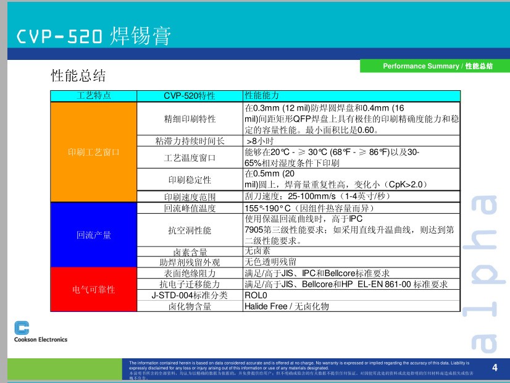Click the table header cell "工艺特点"
This screenshot has width=510, height=383.
click(94, 96)
